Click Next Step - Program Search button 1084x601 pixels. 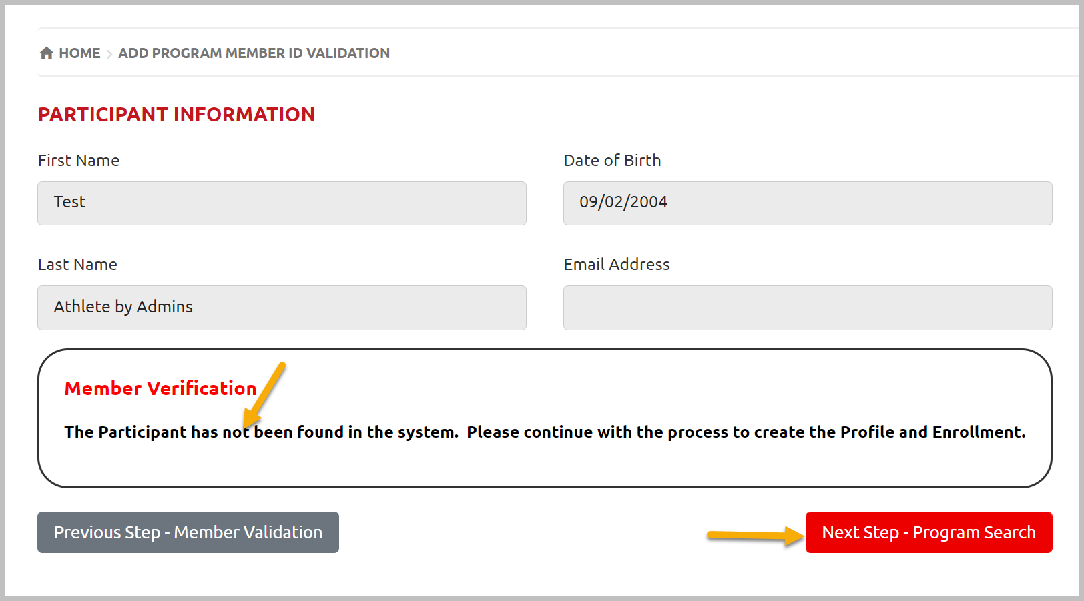(929, 532)
